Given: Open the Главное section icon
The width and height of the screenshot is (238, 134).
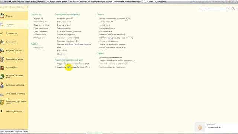Looking at the screenshot, I should [x=2, y=16].
